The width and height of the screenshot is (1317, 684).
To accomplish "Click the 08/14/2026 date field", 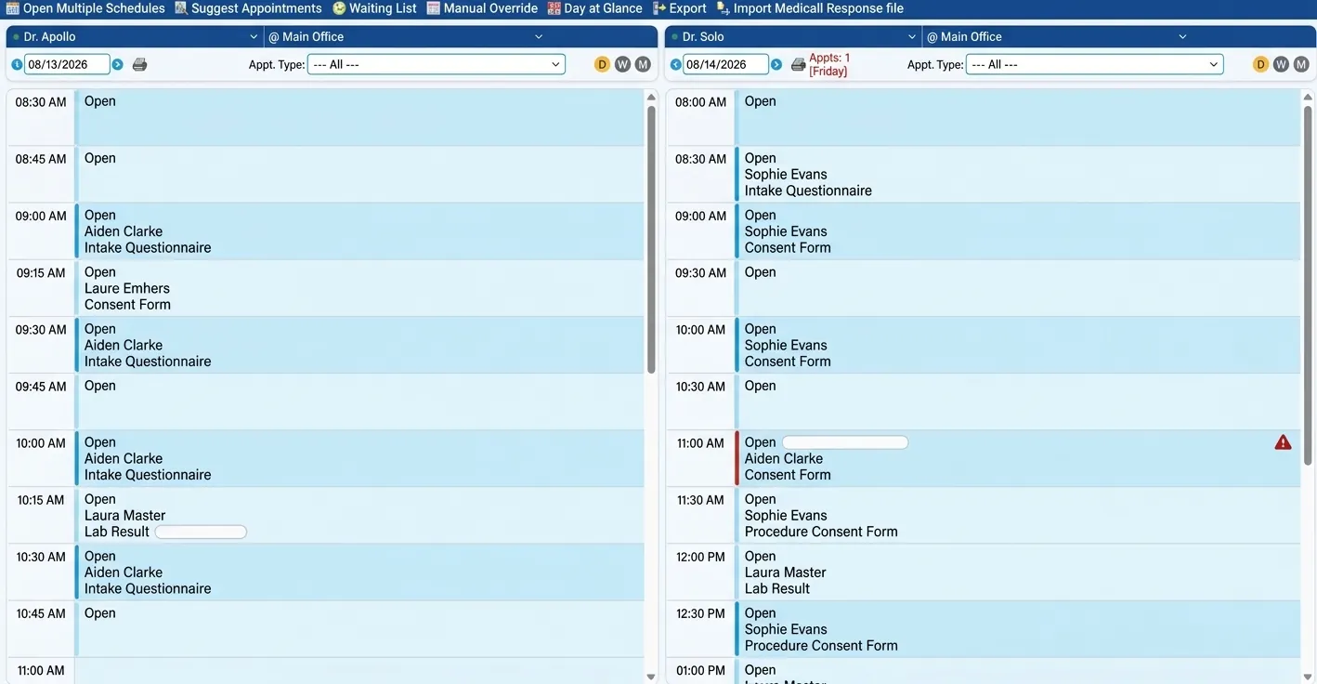I will [725, 64].
